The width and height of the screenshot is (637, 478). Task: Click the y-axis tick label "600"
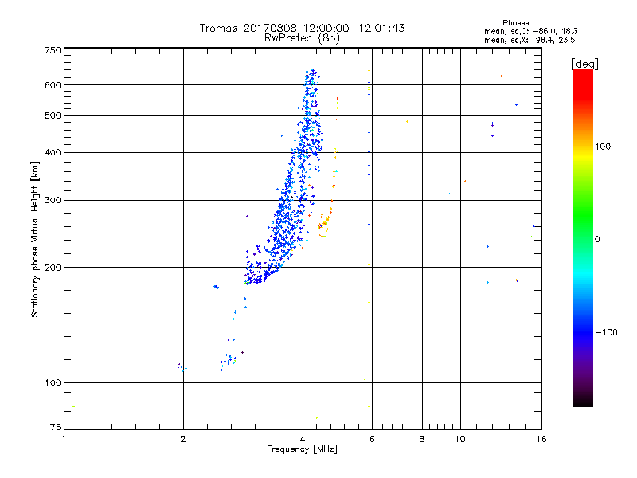click(x=53, y=85)
